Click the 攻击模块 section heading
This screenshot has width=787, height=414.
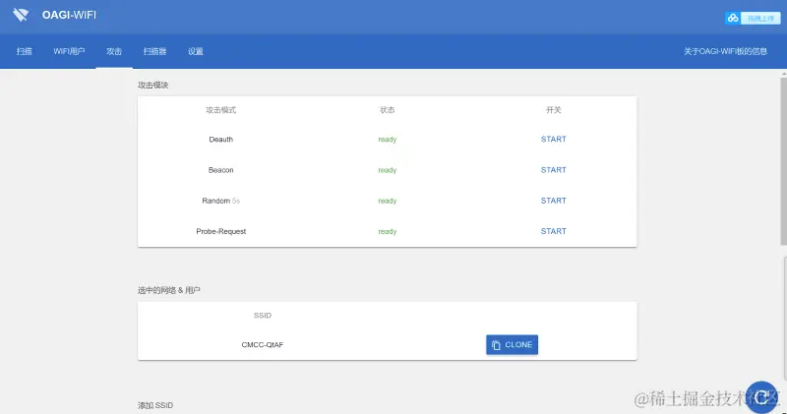(x=153, y=85)
